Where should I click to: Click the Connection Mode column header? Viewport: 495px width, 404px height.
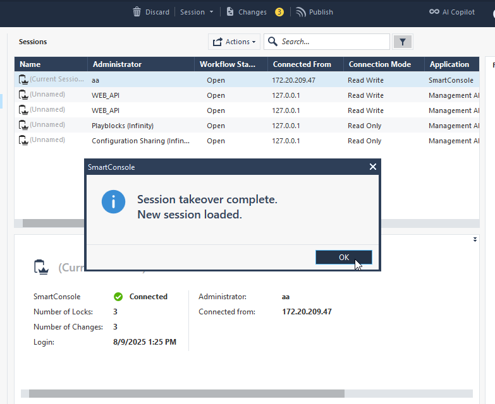(x=379, y=64)
